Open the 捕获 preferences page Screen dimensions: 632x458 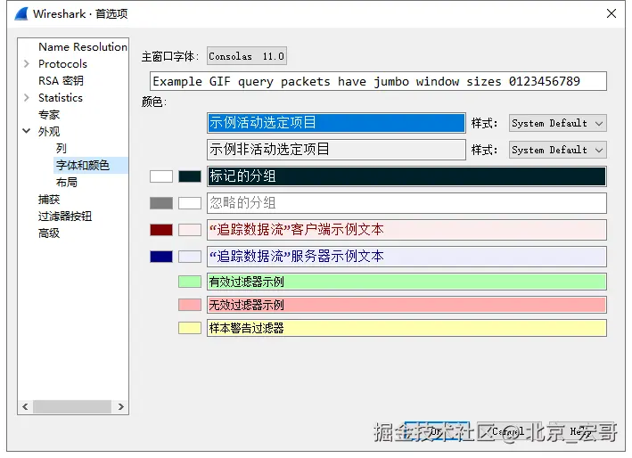tap(49, 199)
